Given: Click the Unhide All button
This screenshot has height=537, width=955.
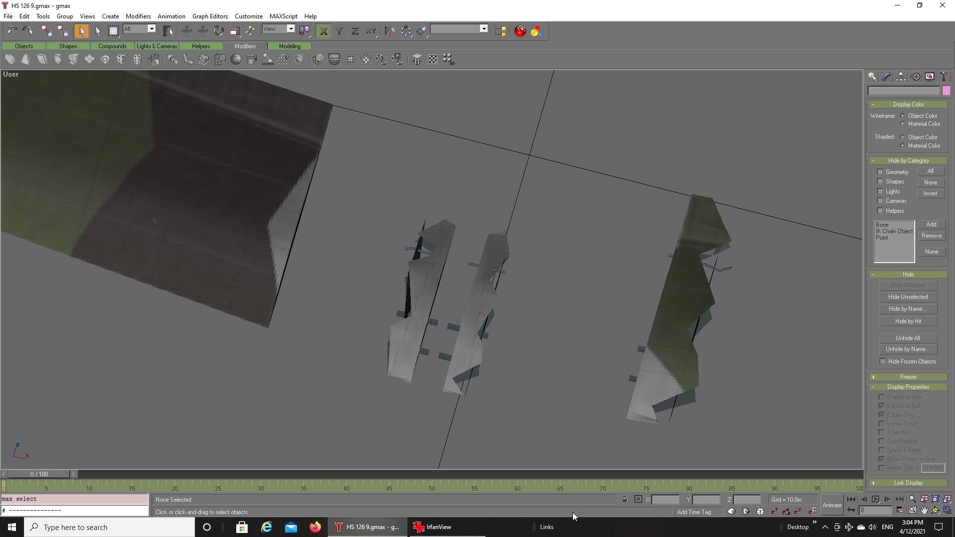Looking at the screenshot, I should [x=908, y=338].
